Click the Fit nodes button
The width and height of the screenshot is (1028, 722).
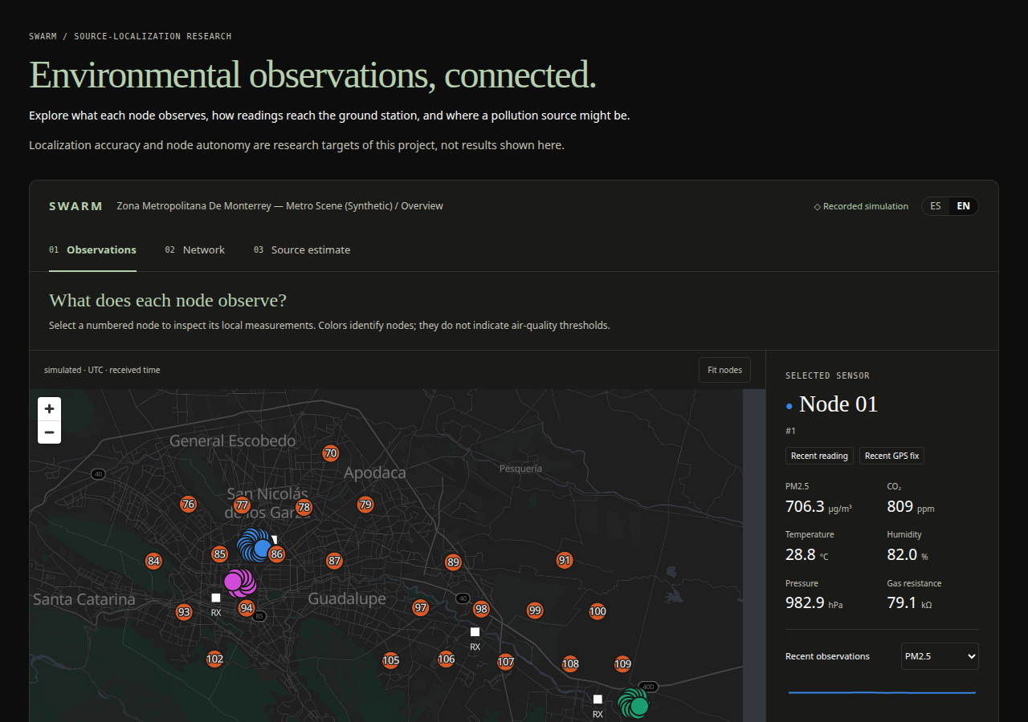tap(724, 370)
